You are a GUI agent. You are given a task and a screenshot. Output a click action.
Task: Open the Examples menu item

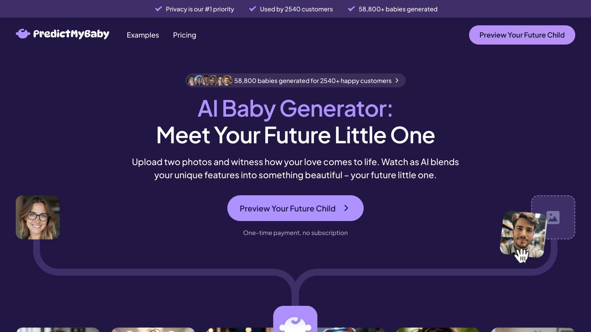[x=143, y=35]
